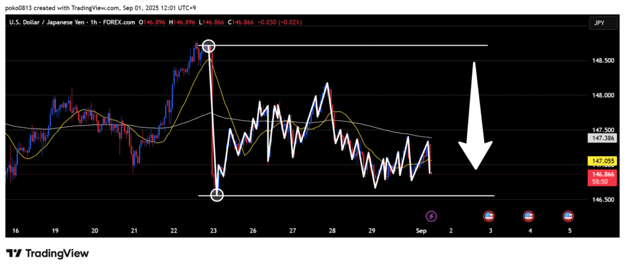This screenshot has height=269, width=625.
Task: Click the gray 147.386 price label
Action: point(601,138)
